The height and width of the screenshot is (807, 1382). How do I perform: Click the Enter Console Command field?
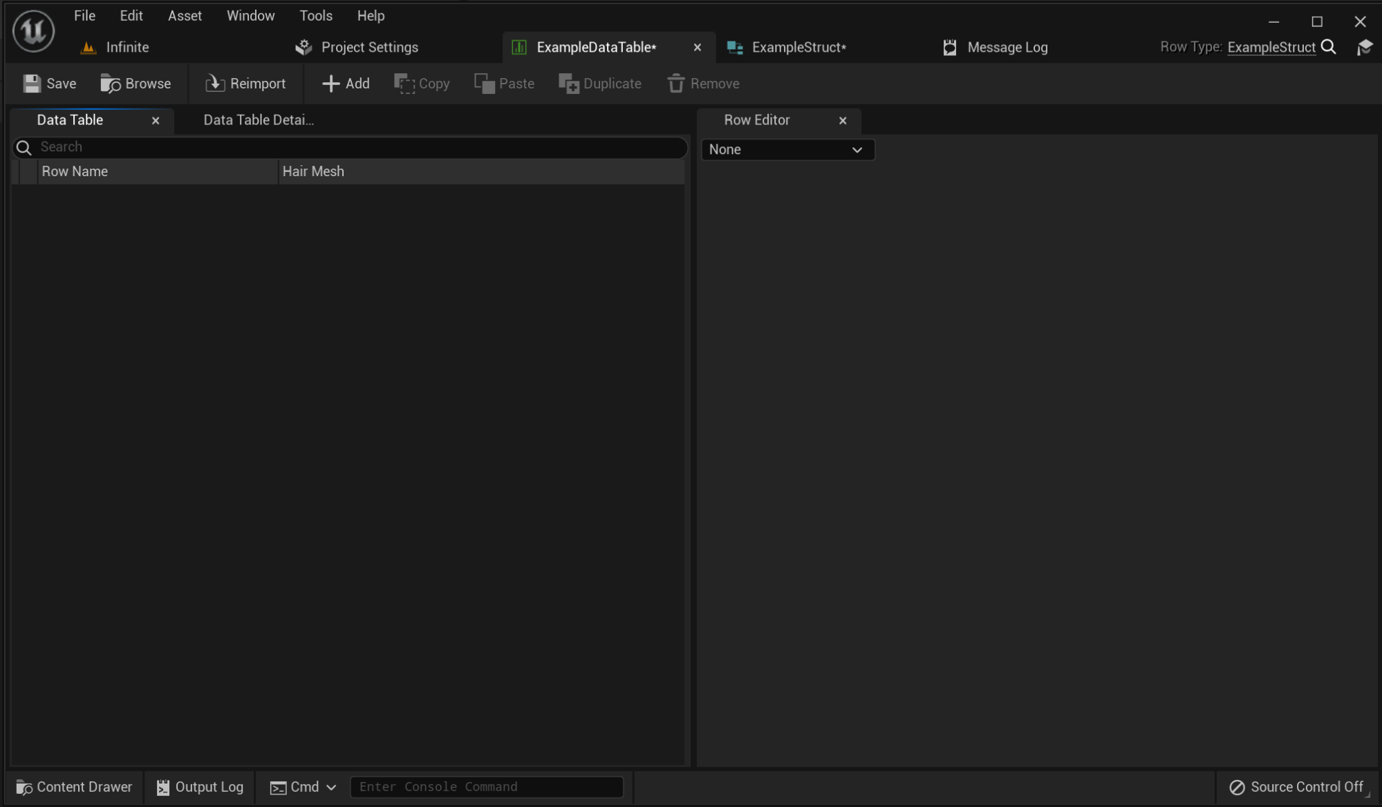(x=487, y=787)
